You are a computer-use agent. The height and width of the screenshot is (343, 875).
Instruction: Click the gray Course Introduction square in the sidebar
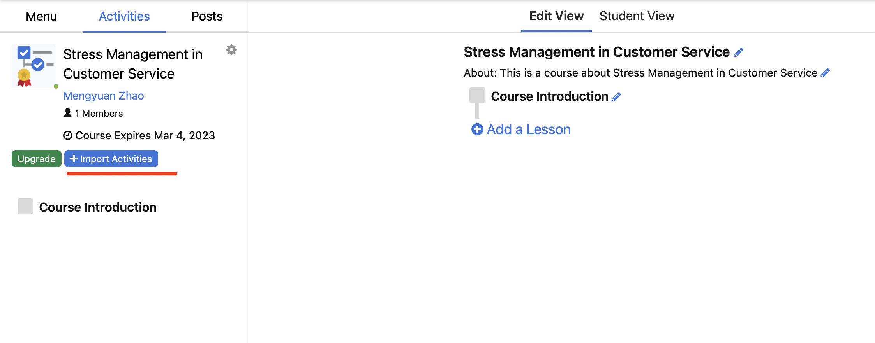[x=25, y=206]
